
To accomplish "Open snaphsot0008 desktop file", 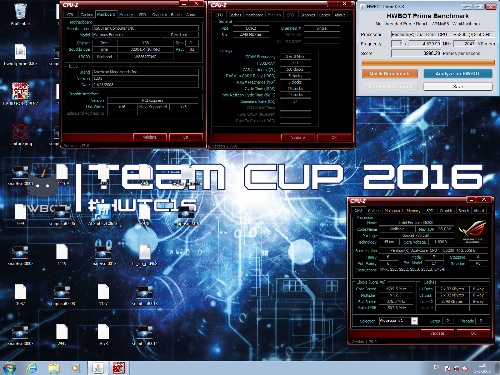I will [62, 295].
